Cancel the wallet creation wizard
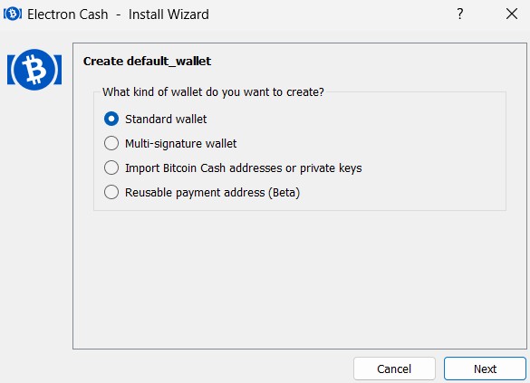Viewport: 530px width, 383px height. coord(394,369)
